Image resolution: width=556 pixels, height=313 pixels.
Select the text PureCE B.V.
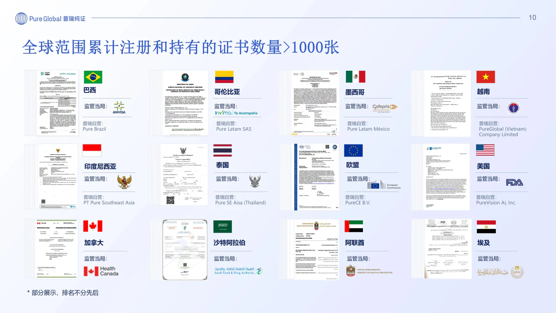click(358, 202)
